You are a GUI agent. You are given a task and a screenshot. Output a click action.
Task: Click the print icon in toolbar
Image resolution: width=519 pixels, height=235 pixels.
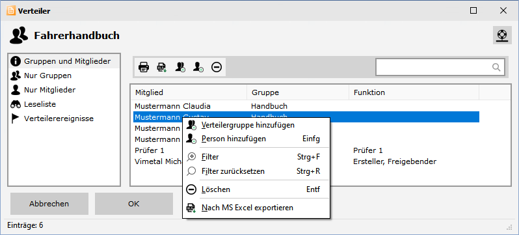[x=144, y=67]
